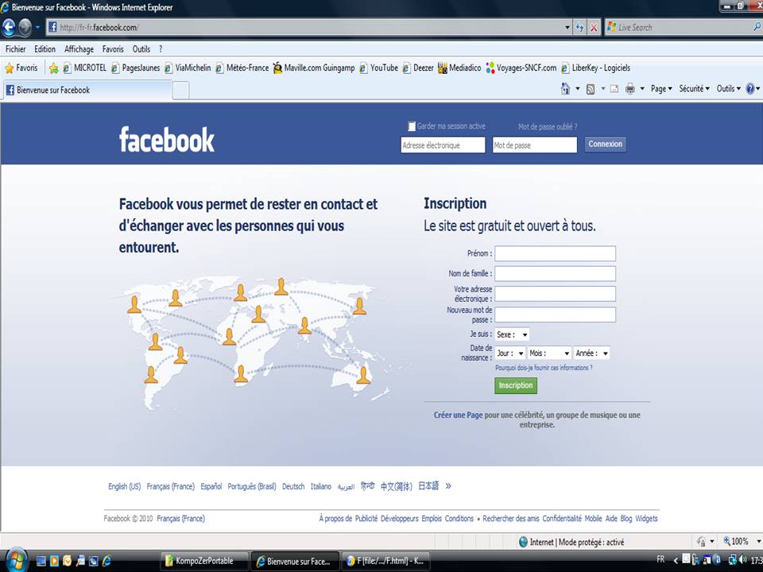Click the Refresh icon beside address bar
763x572 pixels.
[579, 28]
